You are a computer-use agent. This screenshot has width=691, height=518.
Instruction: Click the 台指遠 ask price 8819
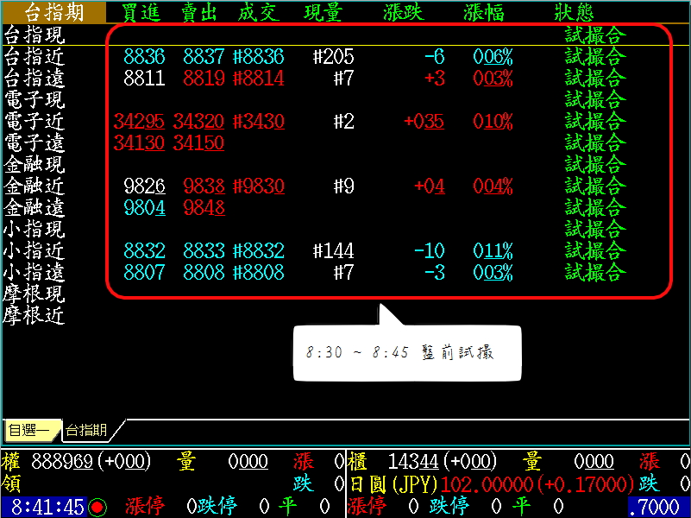204,79
